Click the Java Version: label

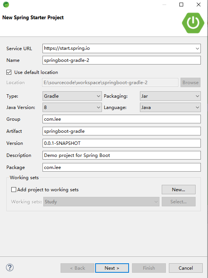click(21, 108)
